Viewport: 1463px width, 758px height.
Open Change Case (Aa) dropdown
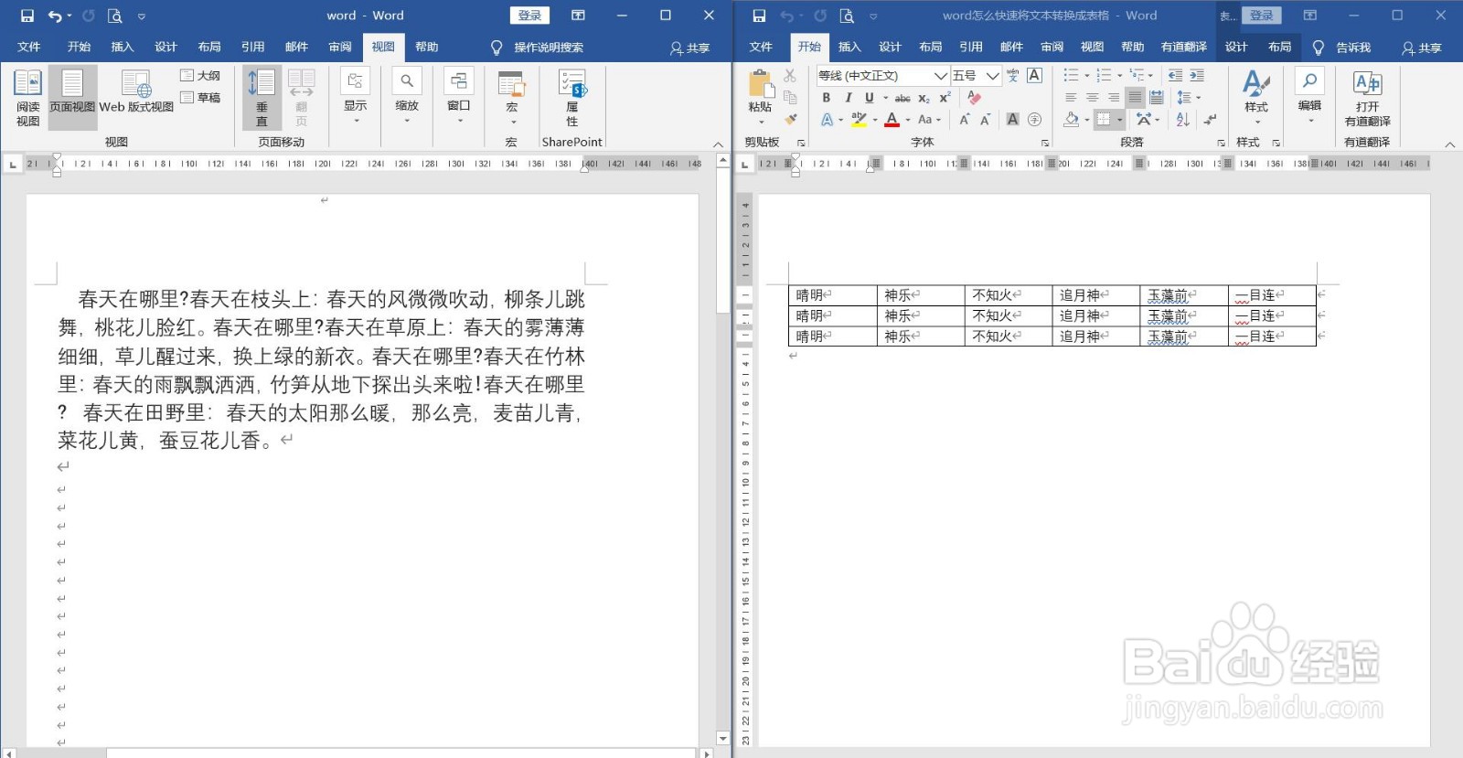929,120
